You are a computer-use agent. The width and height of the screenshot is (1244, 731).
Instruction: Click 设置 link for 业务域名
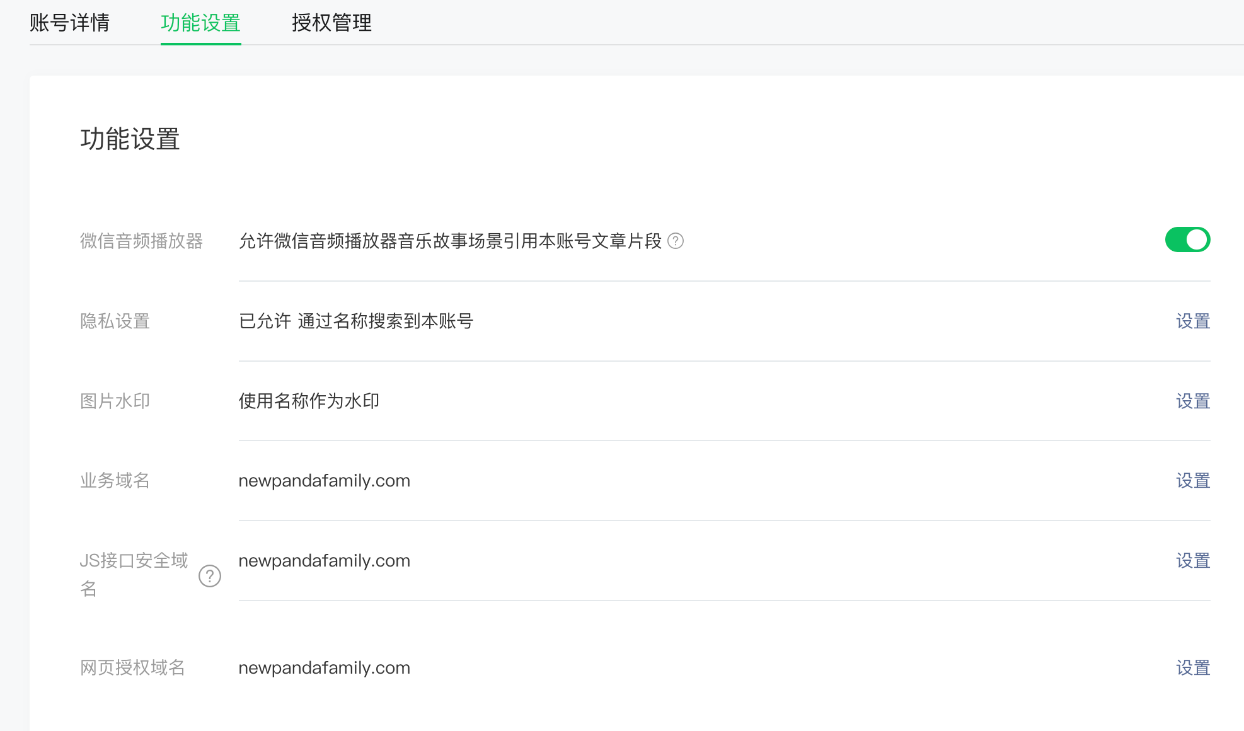pyautogui.click(x=1192, y=481)
